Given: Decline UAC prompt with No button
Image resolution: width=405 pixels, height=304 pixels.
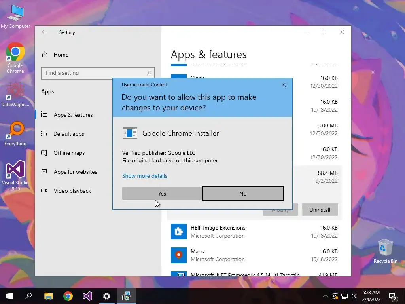Looking at the screenshot, I should (243, 194).
